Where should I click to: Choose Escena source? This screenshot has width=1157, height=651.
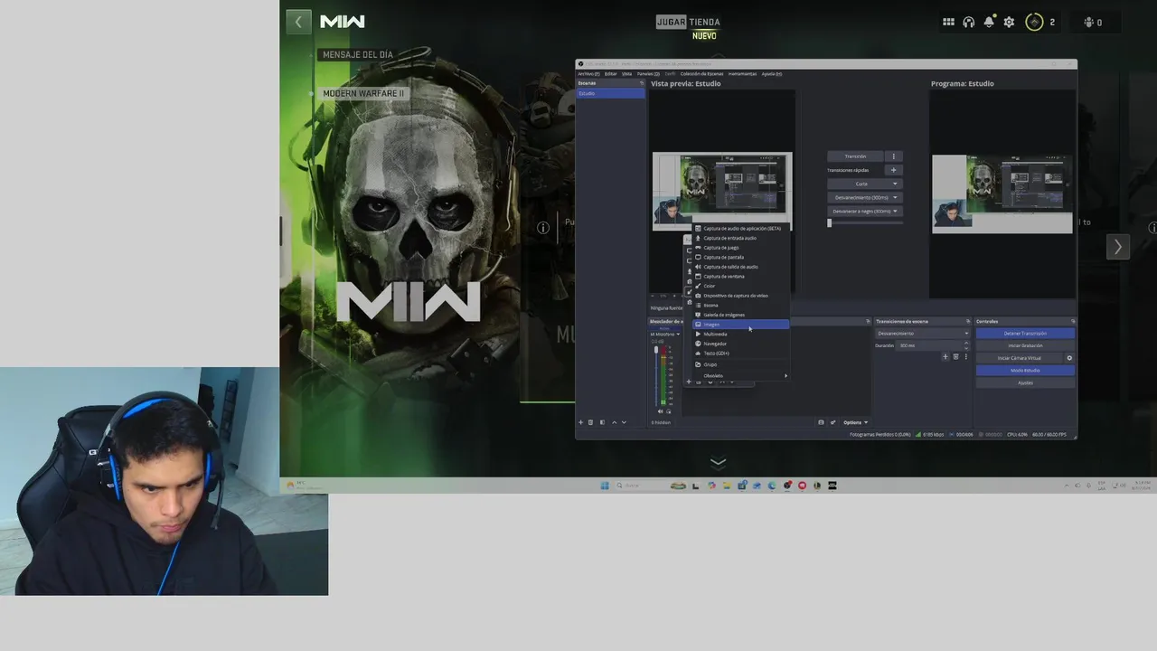(741, 306)
